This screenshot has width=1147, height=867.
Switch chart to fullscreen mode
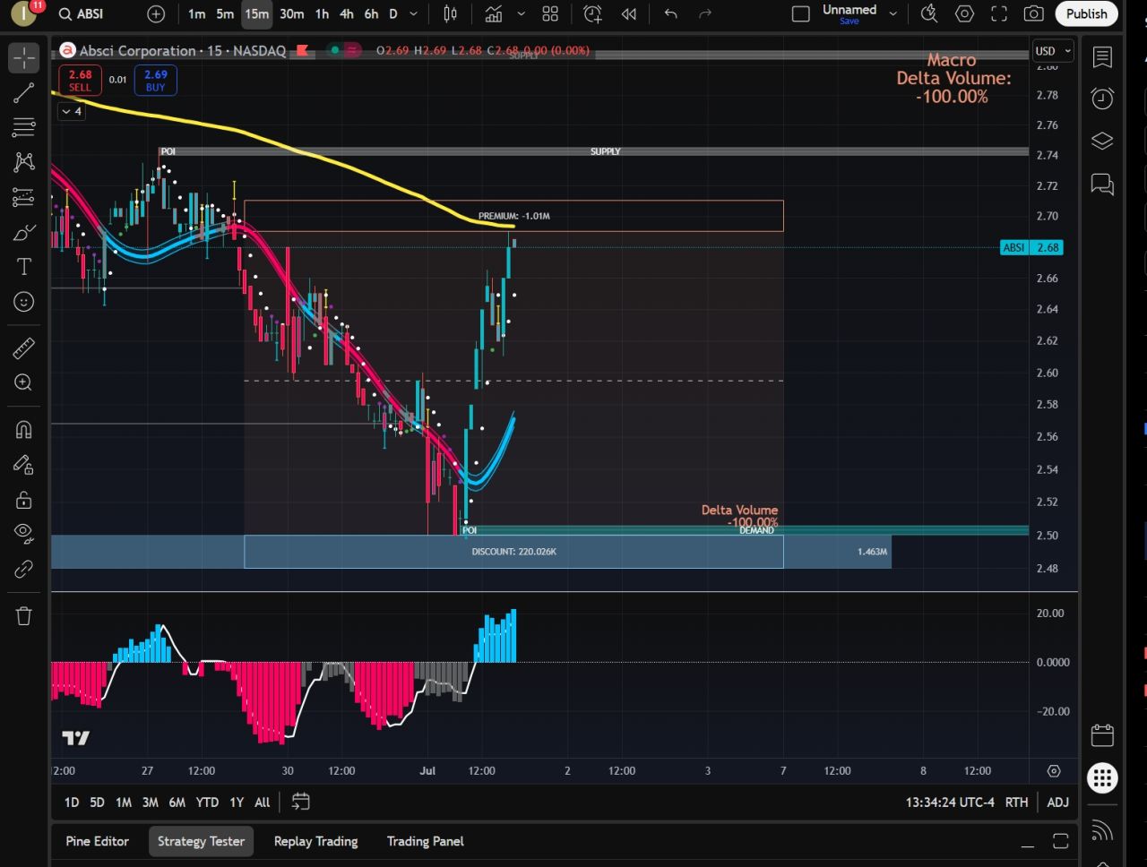click(x=999, y=13)
